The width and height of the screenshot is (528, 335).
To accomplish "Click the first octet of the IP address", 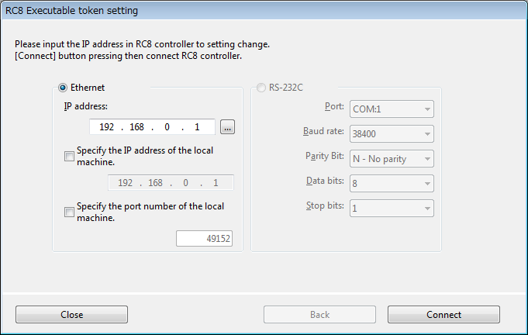I will point(105,126).
